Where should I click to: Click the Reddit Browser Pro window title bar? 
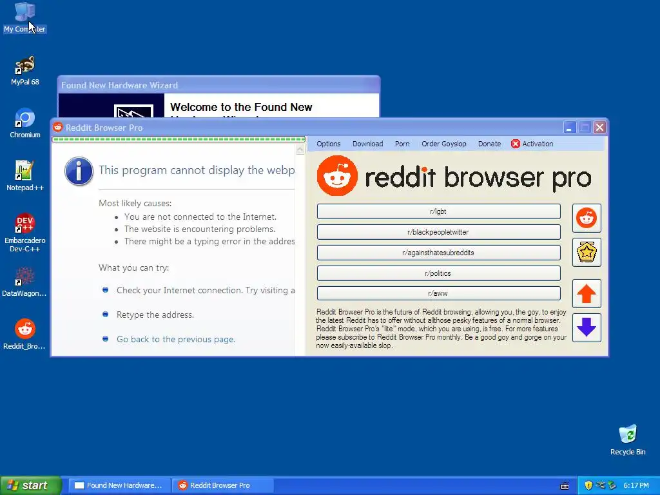tap(311, 128)
